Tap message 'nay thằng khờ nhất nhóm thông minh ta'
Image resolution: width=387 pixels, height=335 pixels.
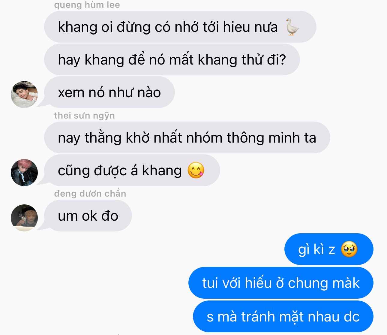tap(187, 137)
